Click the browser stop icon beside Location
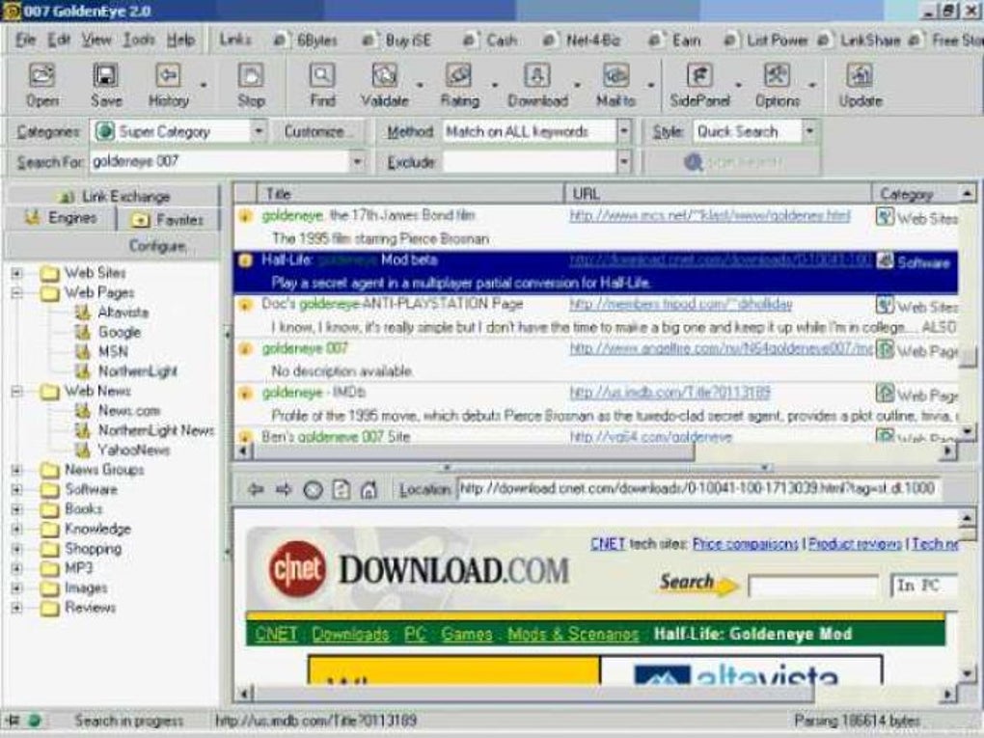Viewport: 984px width, 738px height. coord(313,489)
